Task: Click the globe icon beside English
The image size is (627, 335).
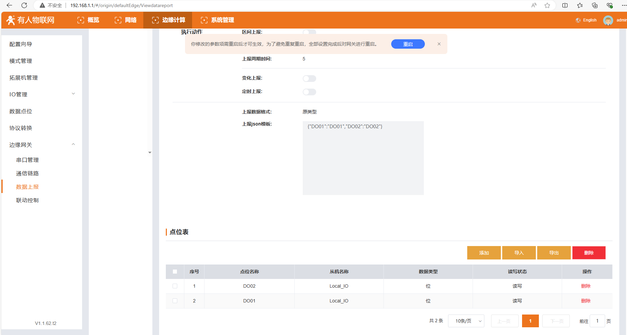Action: [578, 20]
